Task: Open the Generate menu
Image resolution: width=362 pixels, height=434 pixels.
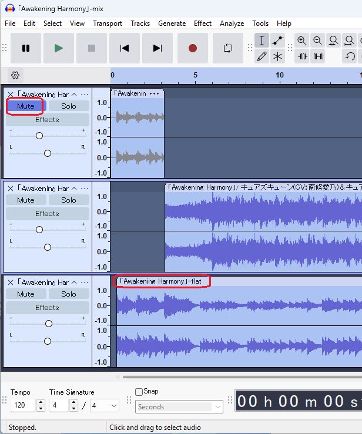Action: (x=172, y=23)
